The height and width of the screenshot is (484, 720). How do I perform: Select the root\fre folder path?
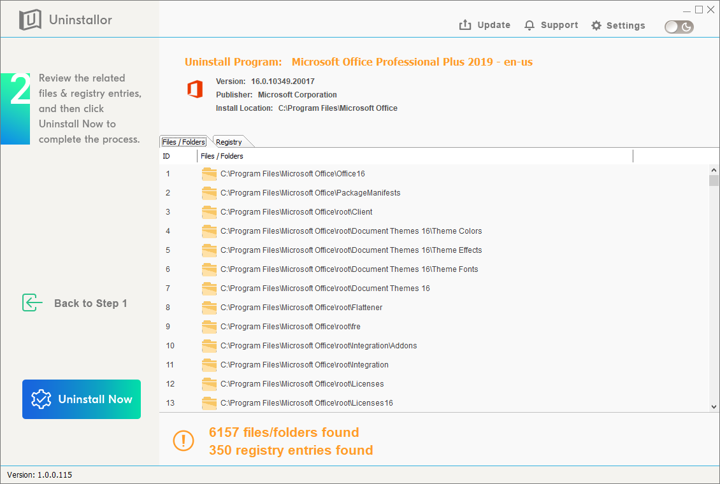tap(290, 327)
